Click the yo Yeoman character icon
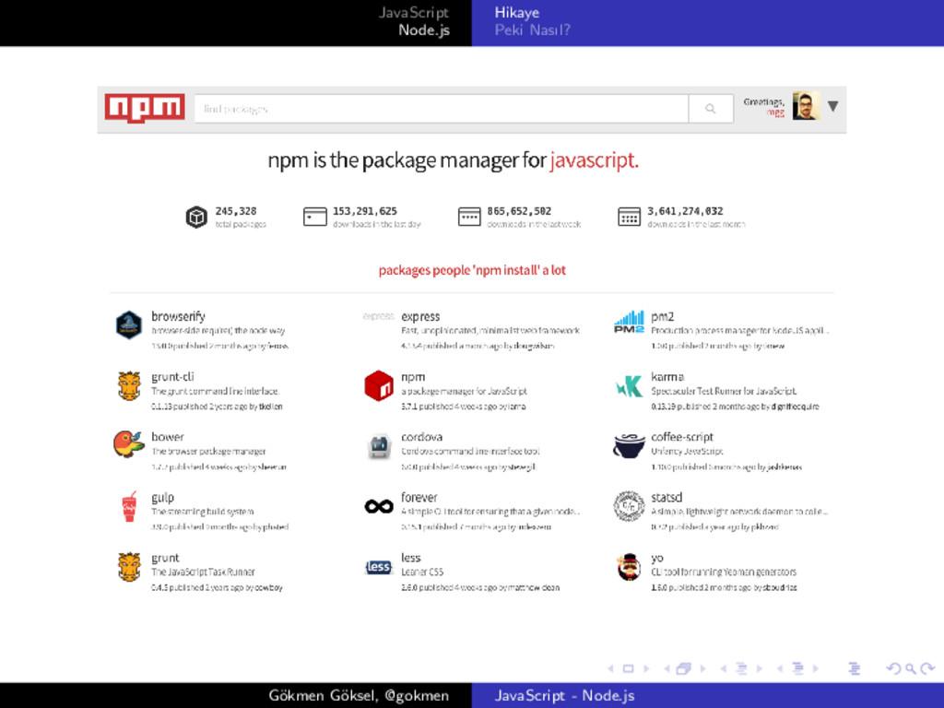944x708 pixels. point(629,567)
